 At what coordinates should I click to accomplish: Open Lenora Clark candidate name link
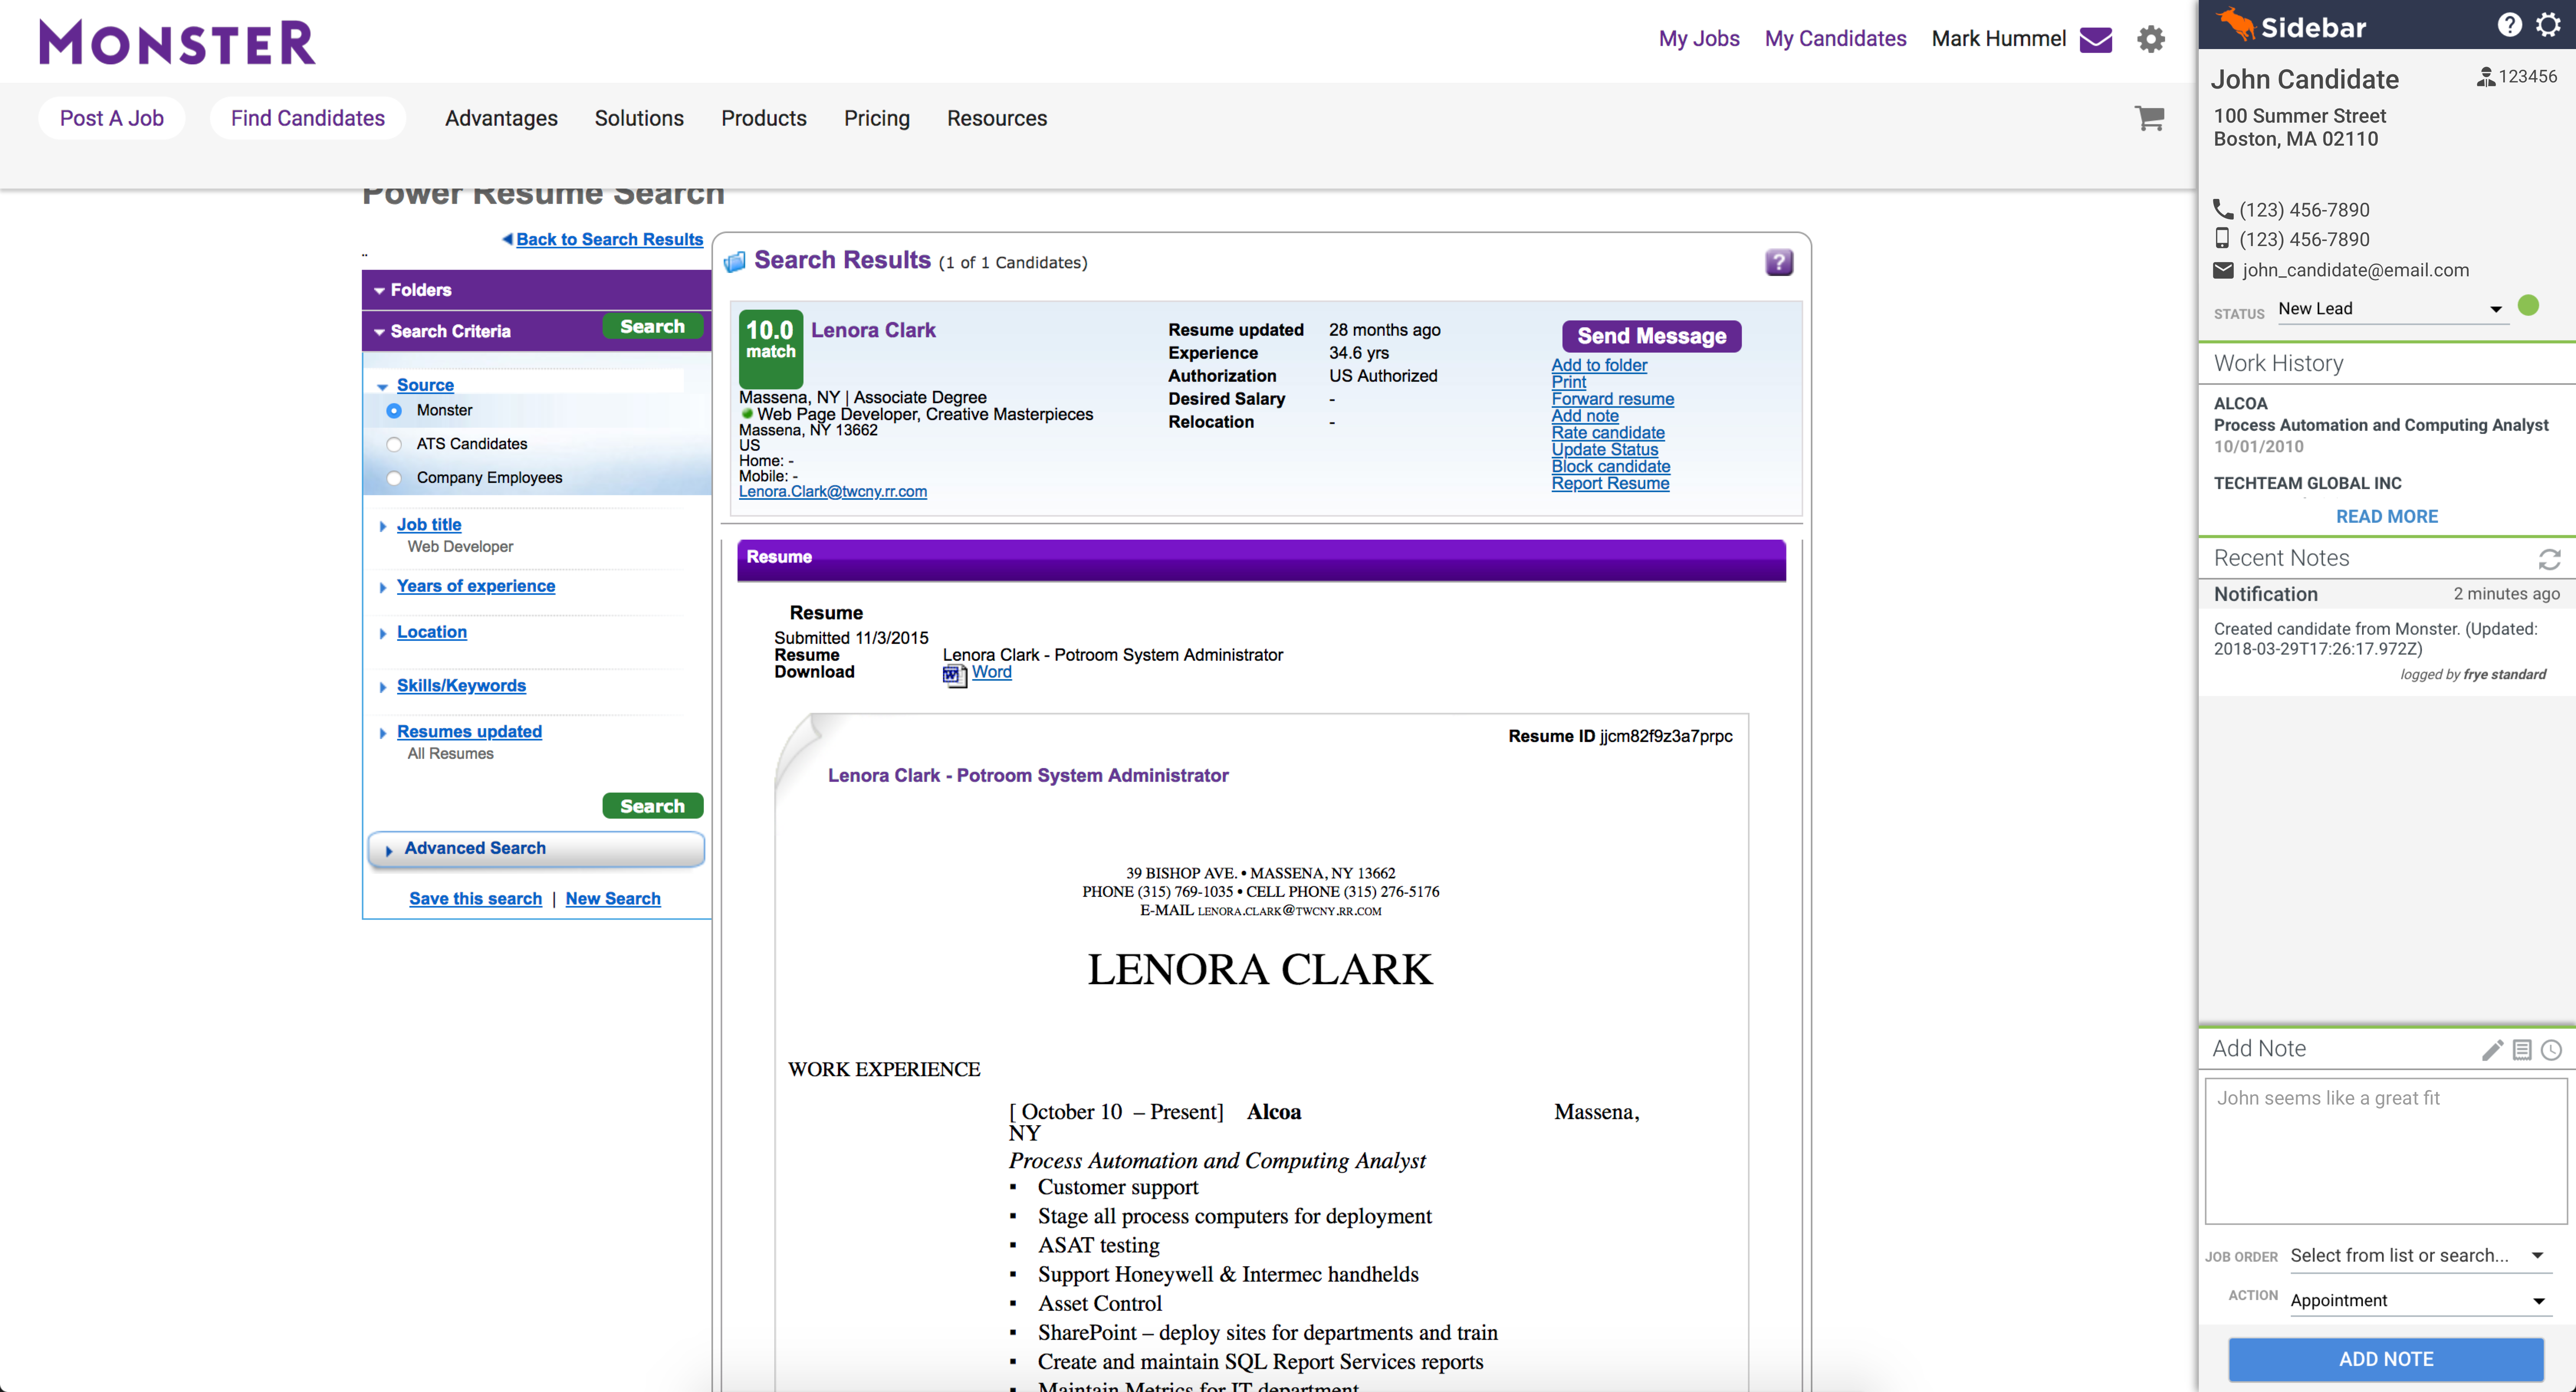tap(873, 330)
